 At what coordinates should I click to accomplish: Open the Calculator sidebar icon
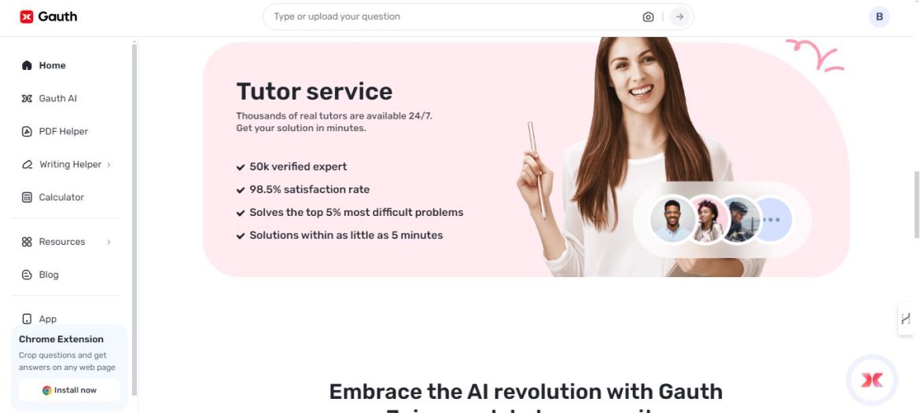pyautogui.click(x=27, y=197)
